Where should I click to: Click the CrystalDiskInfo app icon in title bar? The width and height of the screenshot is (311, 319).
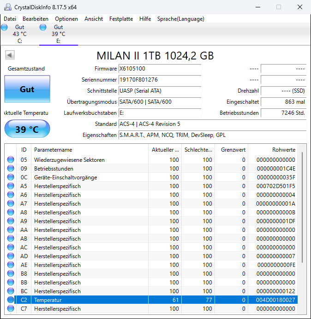coord(8,7)
